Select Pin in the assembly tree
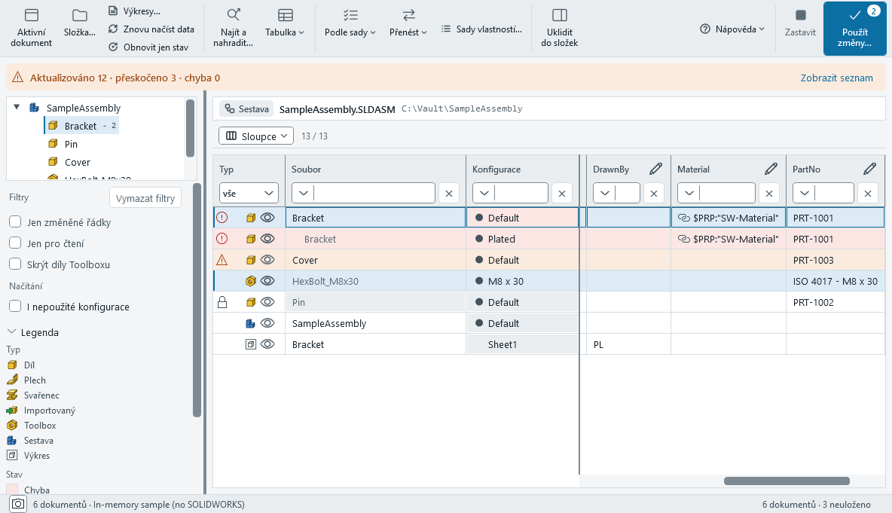892x513 pixels. point(71,144)
